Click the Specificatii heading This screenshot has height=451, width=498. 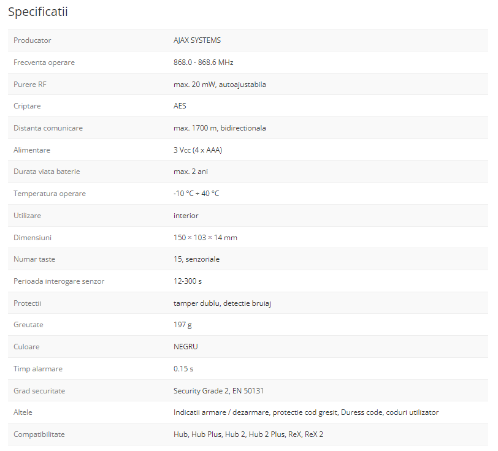point(38,12)
